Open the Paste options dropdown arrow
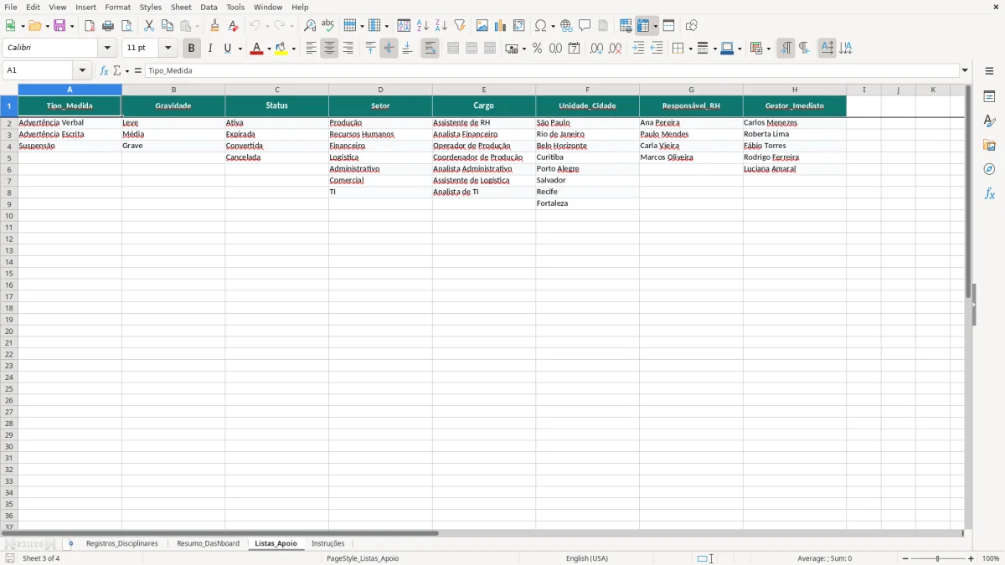The width and height of the screenshot is (1005, 565). pos(197,26)
